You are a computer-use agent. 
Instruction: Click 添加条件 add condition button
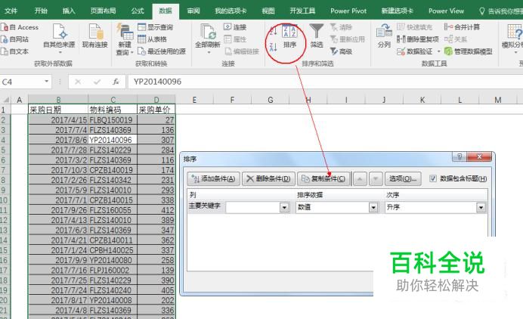coord(213,179)
